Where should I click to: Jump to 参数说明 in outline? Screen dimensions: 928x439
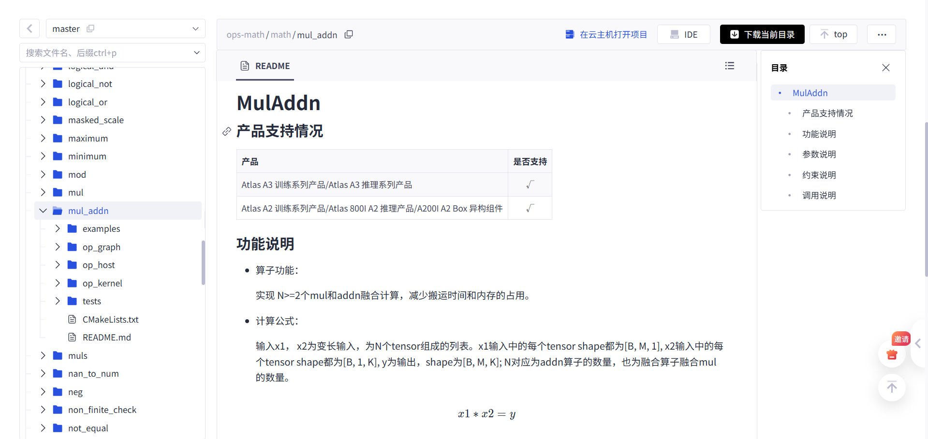point(819,155)
